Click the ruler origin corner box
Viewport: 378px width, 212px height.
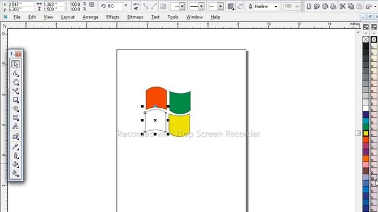(4, 25)
